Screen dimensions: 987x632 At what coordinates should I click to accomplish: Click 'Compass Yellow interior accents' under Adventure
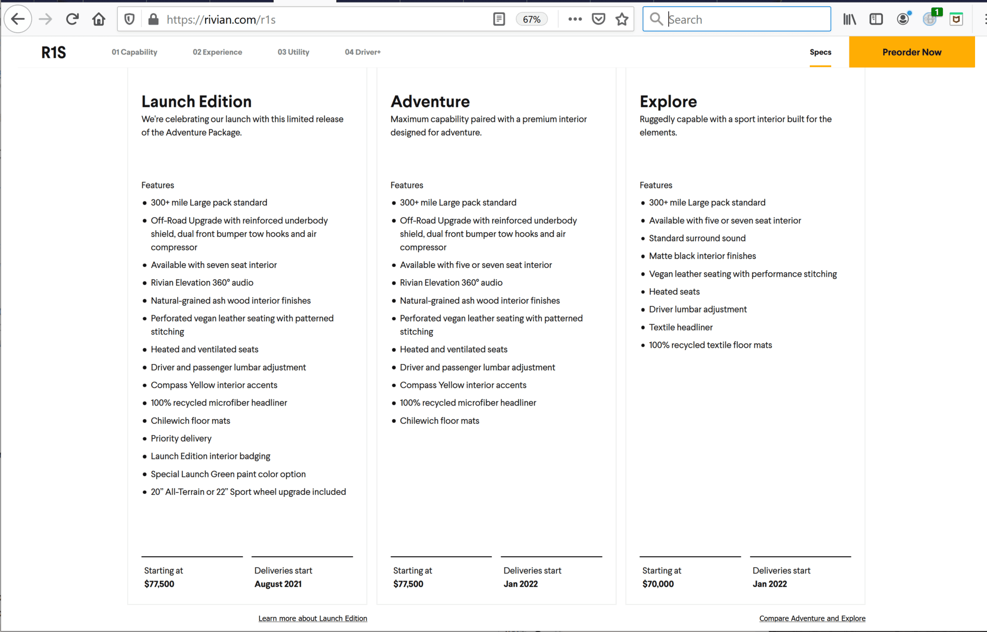[x=463, y=385]
